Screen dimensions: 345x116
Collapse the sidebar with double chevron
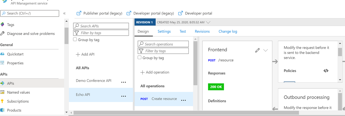[x=65, y=13]
